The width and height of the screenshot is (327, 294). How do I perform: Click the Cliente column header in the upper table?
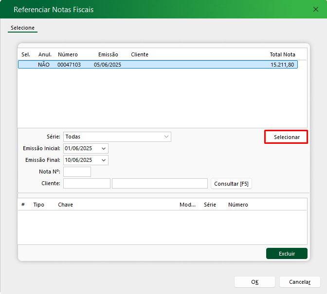coord(140,54)
